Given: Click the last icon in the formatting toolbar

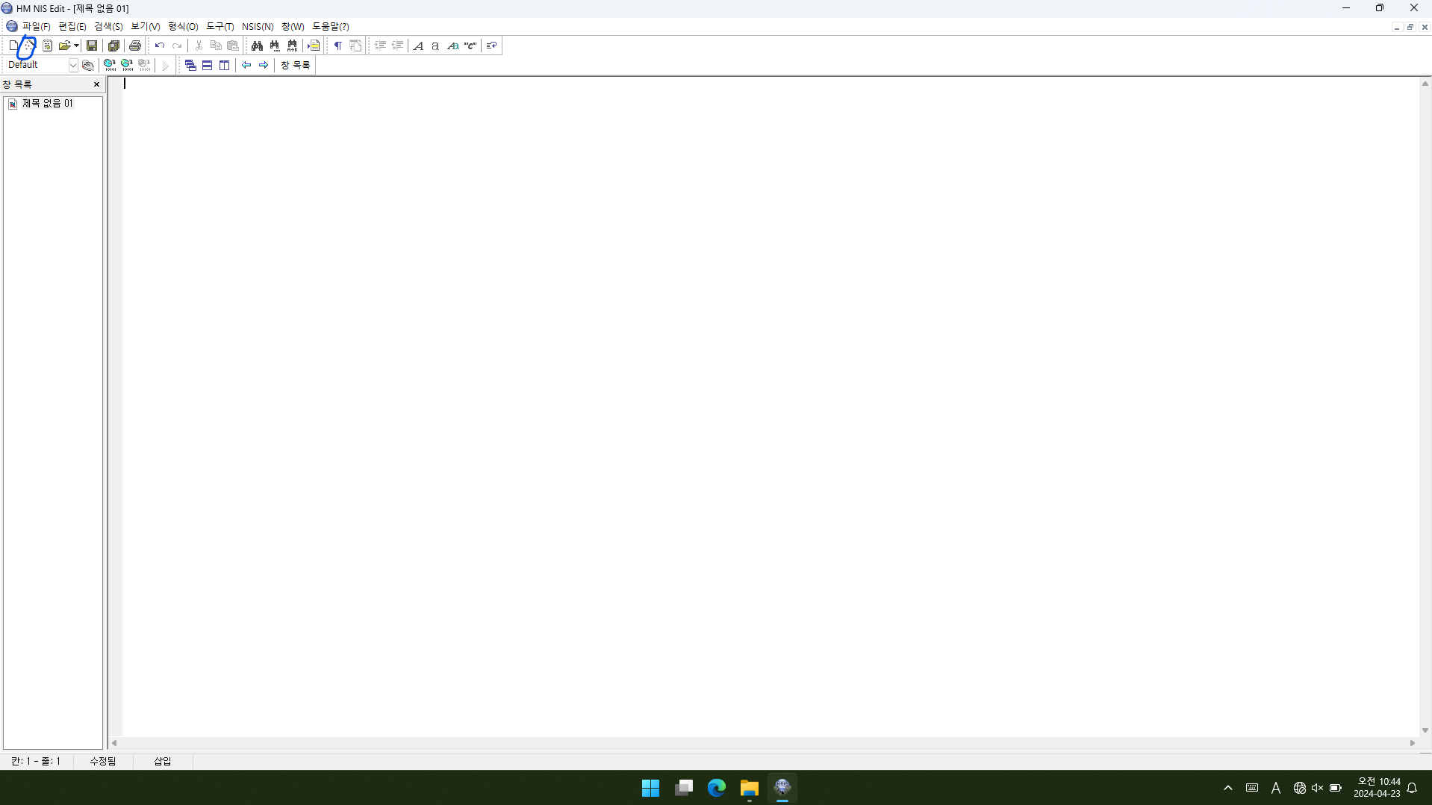Looking at the screenshot, I should (x=491, y=46).
